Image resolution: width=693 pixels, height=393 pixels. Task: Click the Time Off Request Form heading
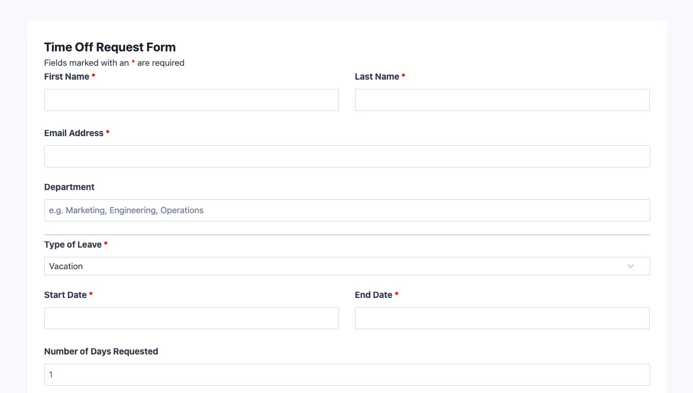coord(110,47)
